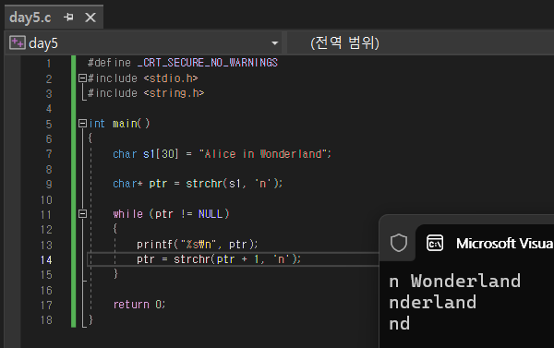Click the return 0 statement
The height and width of the screenshot is (348, 554).
139,305
